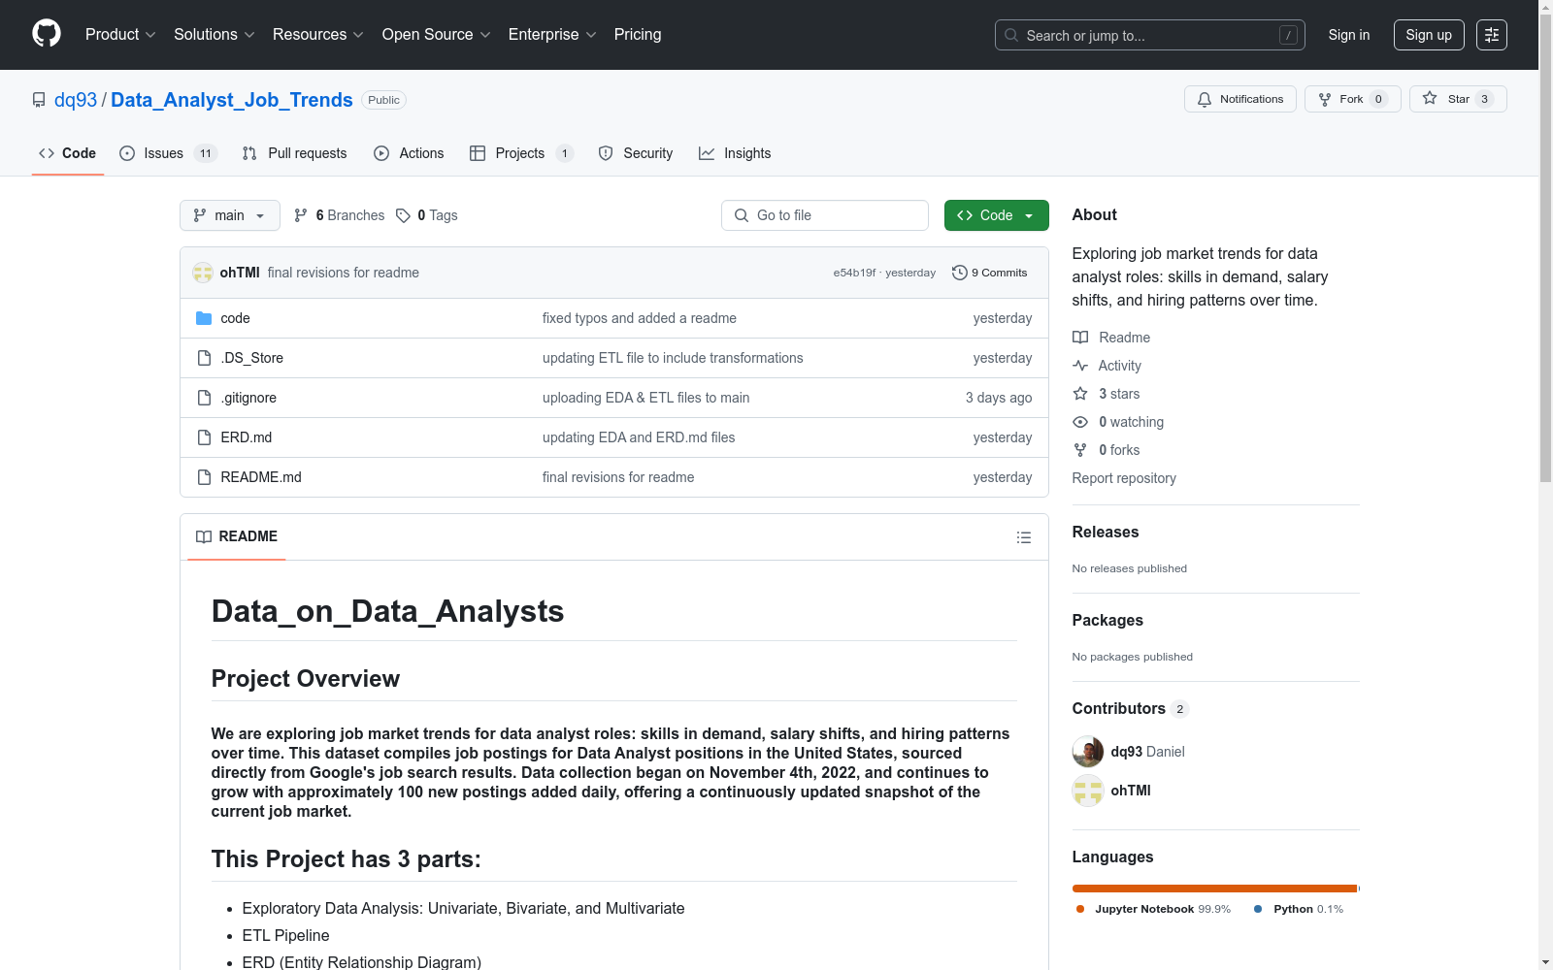1553x970 pixels.
Task: Open the ERD.md file name
Action: coord(247,437)
